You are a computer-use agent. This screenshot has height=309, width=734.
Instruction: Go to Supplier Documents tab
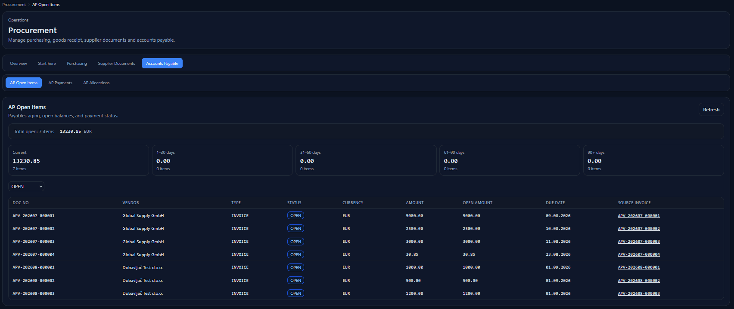116,64
